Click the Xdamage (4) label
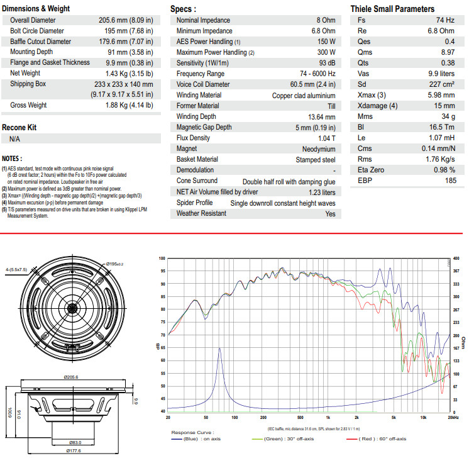 pos(377,106)
